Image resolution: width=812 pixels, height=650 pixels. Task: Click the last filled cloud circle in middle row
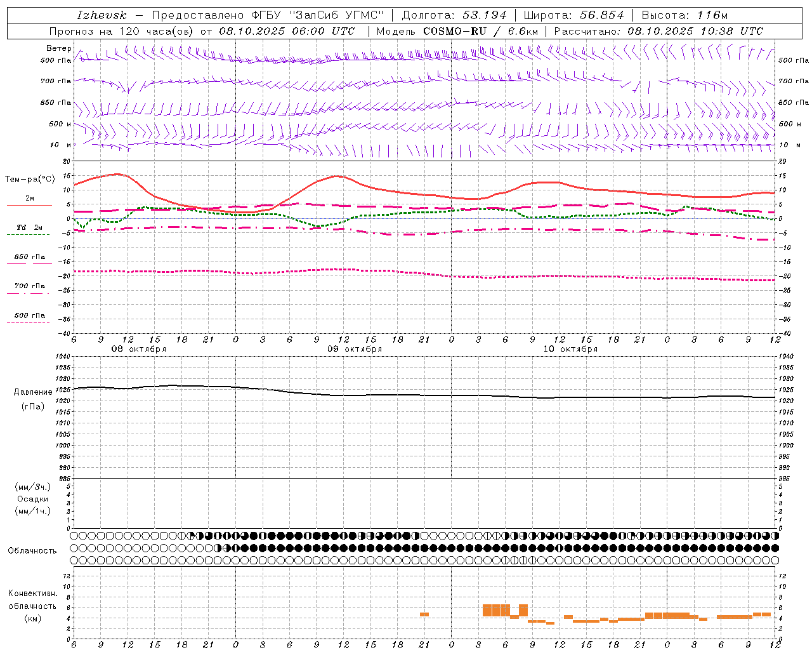pos(775,548)
